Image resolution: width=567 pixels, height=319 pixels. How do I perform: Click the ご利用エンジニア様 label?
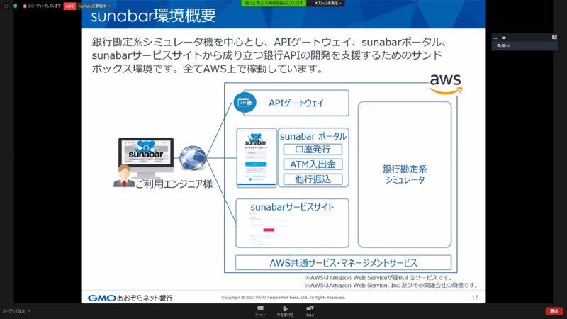click(x=174, y=184)
